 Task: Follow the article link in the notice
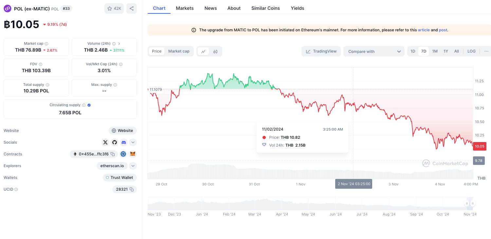click(x=424, y=30)
